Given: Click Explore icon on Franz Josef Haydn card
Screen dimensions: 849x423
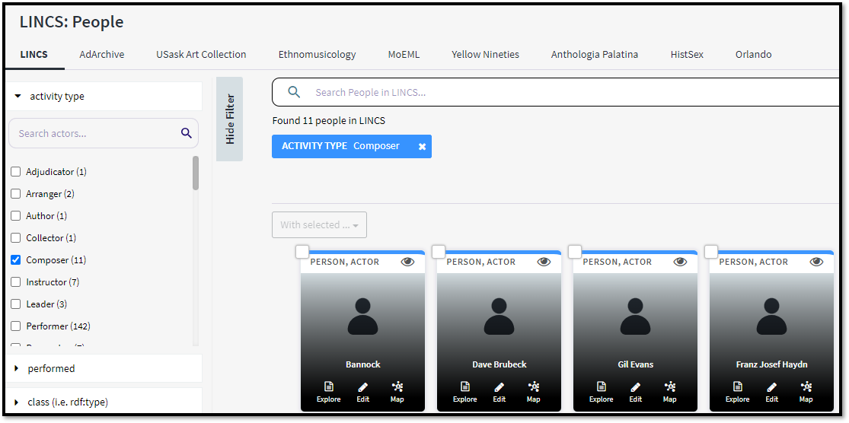Looking at the screenshot, I should click(737, 387).
